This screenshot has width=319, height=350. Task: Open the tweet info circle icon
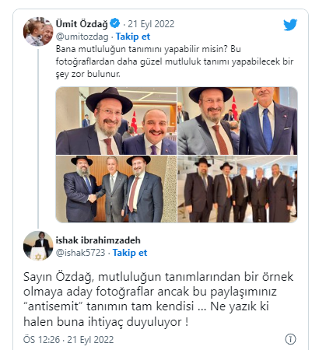pos(290,339)
